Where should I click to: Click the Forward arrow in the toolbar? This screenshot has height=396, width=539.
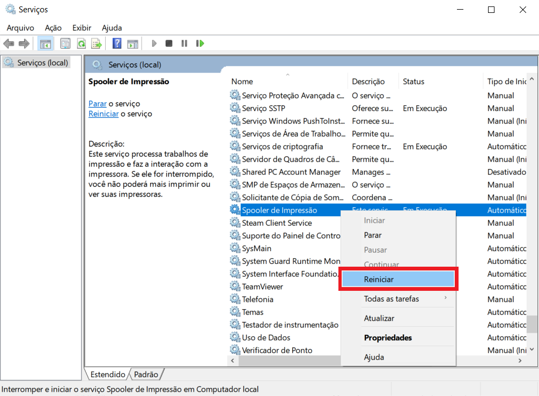pyautogui.click(x=24, y=43)
